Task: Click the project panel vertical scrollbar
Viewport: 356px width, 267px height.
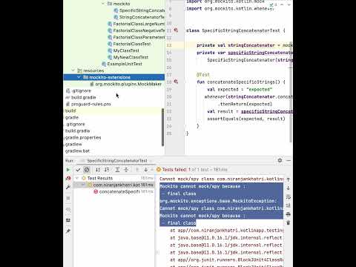Action: pyautogui.click(x=162, y=128)
